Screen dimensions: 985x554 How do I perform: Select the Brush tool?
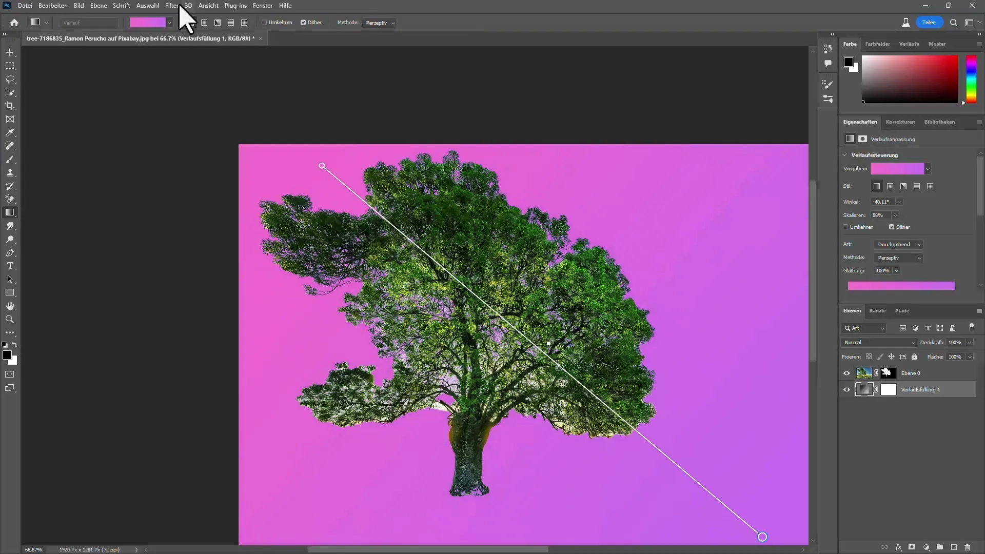pyautogui.click(x=10, y=159)
